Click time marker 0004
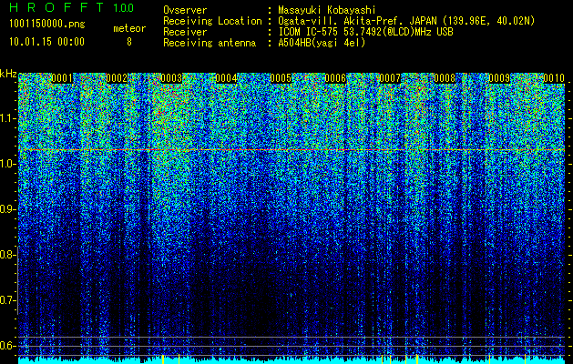573x364 pixels. point(226,78)
